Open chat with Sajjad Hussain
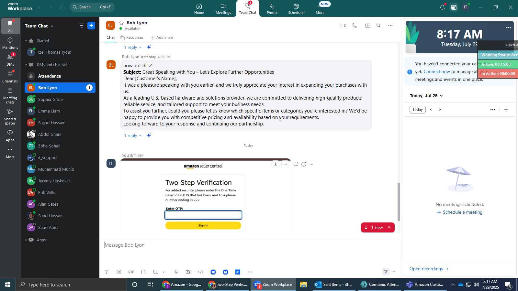518x291 pixels. [60, 123]
